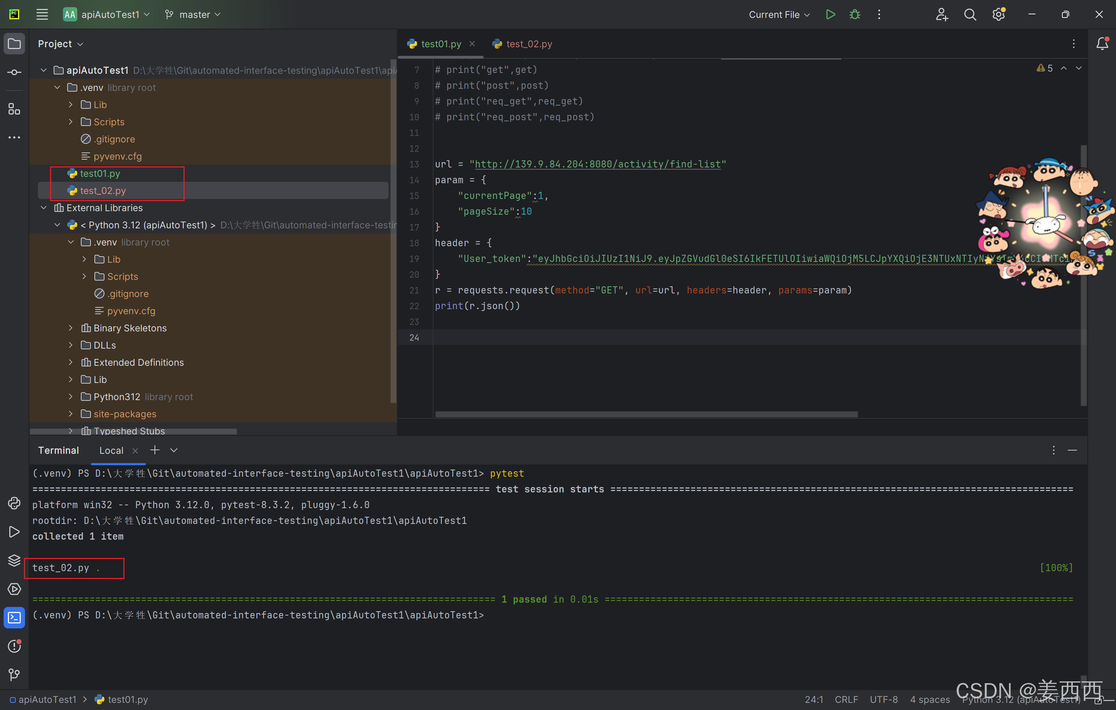Click test01.py breadcrumb in status bar

click(x=121, y=699)
